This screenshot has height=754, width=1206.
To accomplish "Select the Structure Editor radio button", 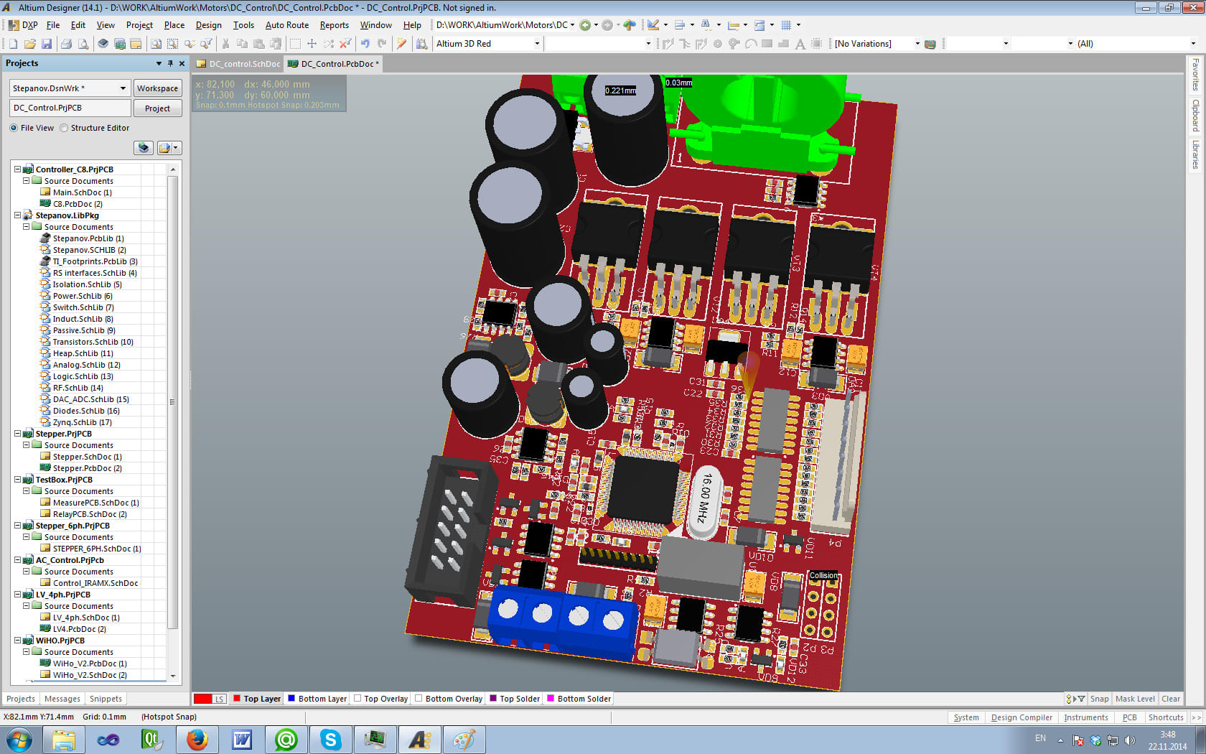I will (65, 128).
